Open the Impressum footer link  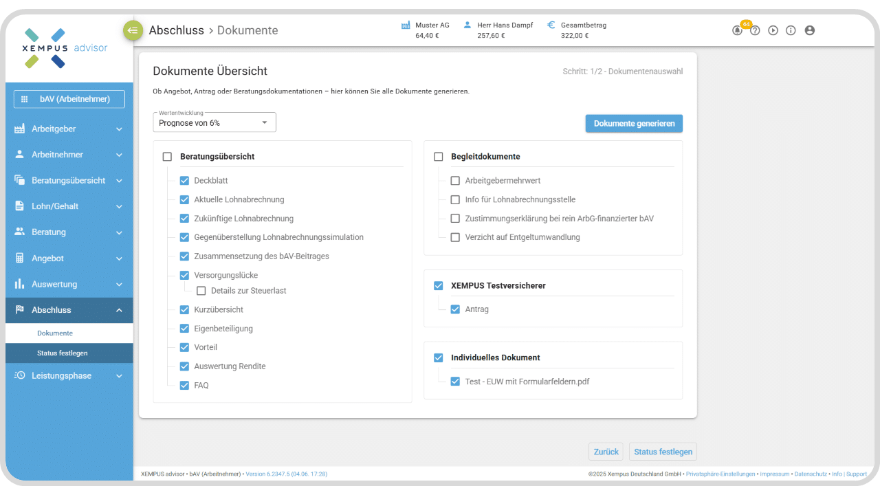click(x=774, y=474)
